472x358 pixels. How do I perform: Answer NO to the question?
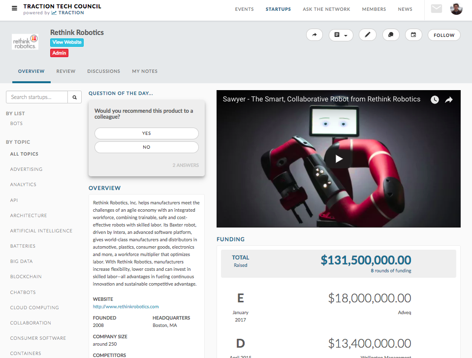coord(147,147)
